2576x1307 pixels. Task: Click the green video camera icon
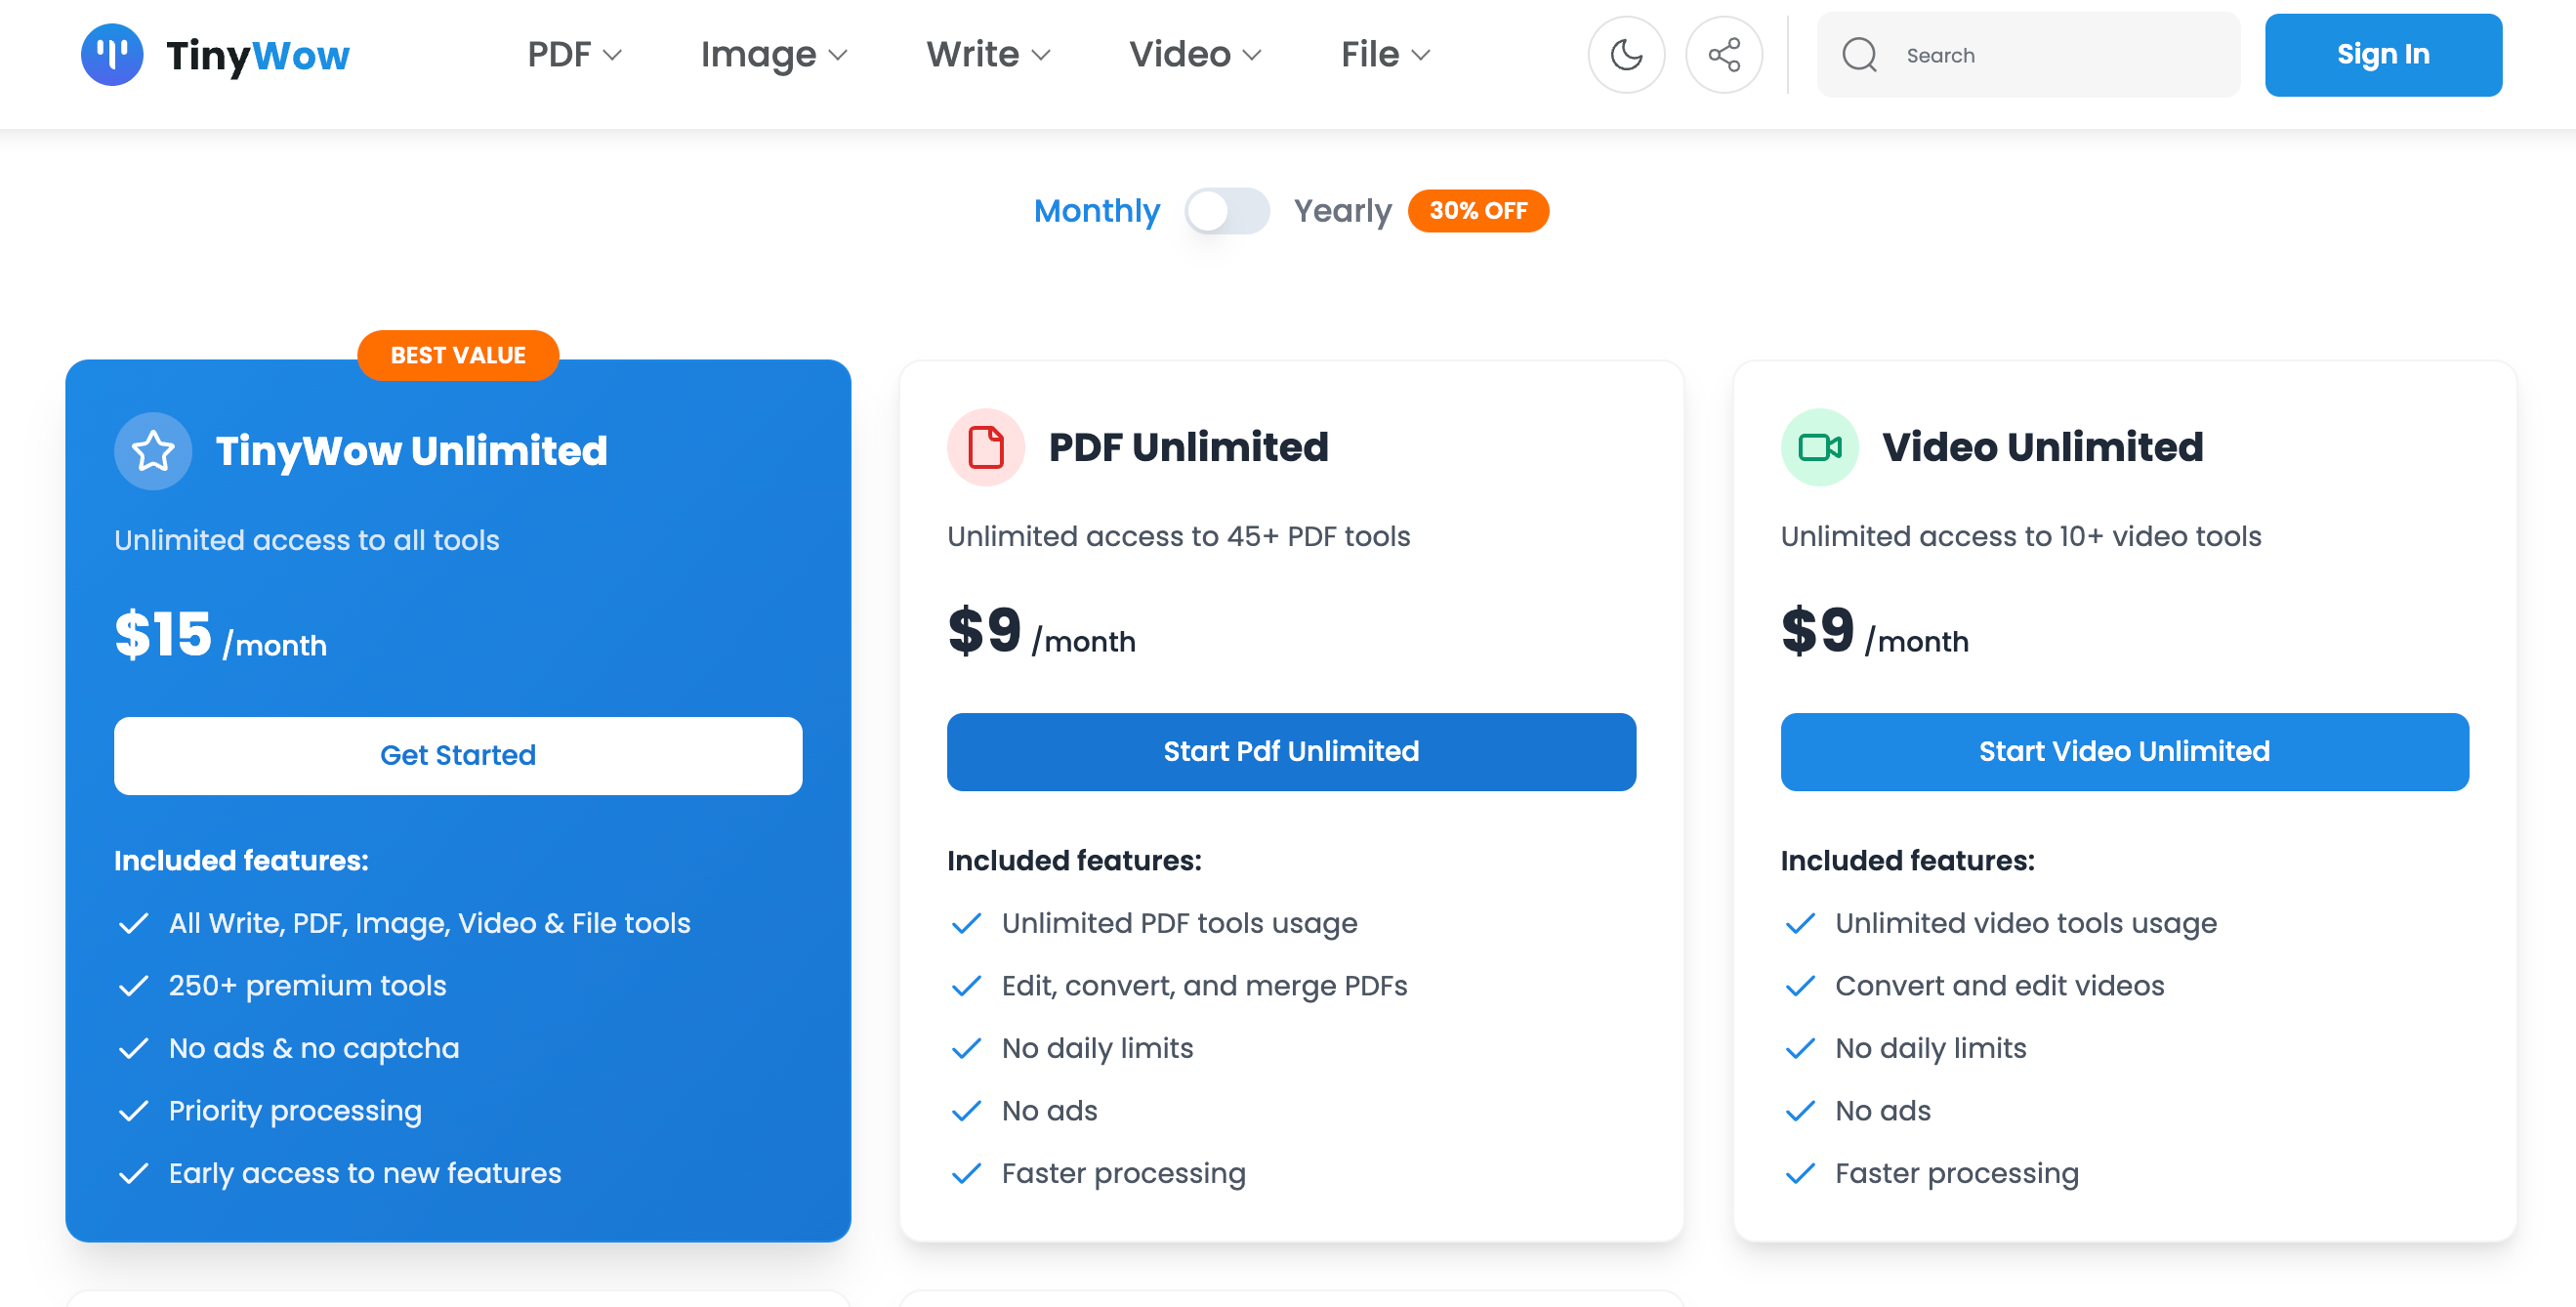coord(1819,447)
